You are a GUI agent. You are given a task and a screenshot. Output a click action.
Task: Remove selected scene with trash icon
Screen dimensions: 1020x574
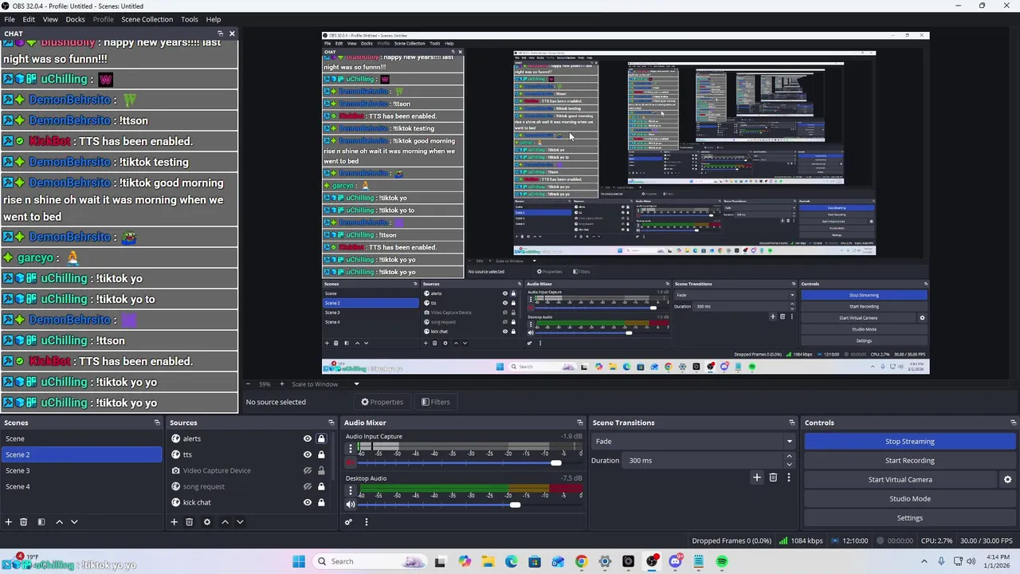tap(23, 522)
